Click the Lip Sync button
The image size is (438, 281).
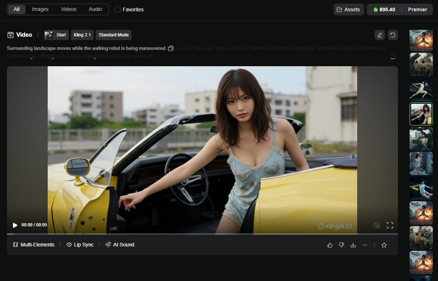(80, 245)
